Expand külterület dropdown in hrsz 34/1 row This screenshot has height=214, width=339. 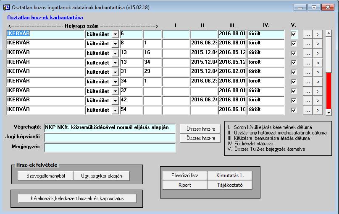pyautogui.click(x=115, y=82)
